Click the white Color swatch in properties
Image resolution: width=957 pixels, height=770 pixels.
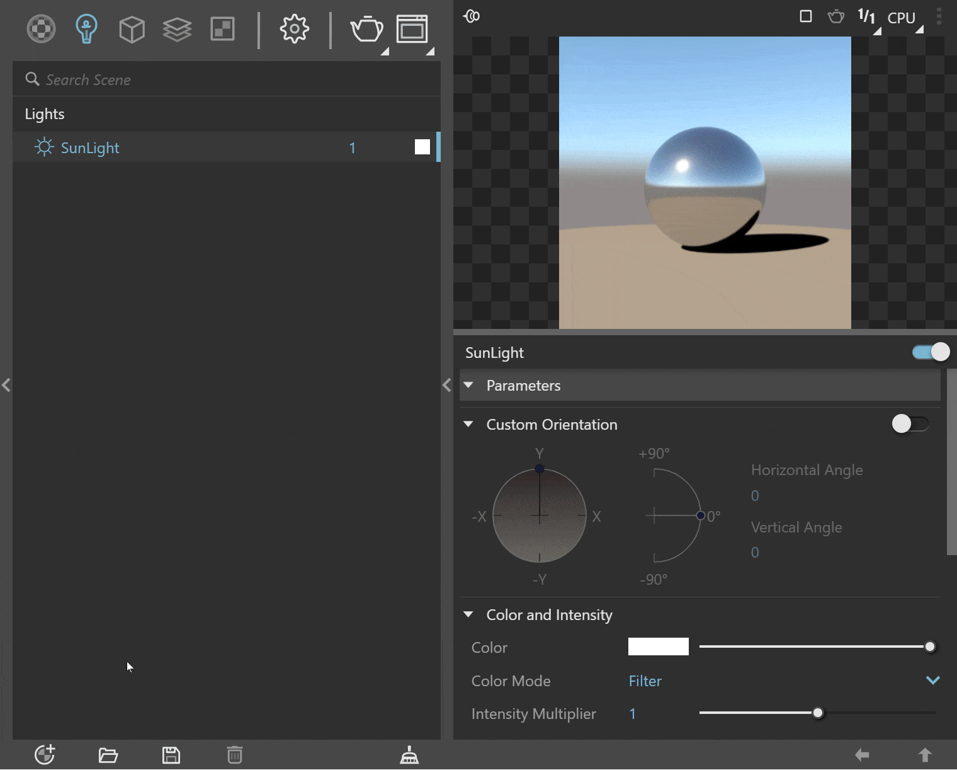tap(658, 646)
